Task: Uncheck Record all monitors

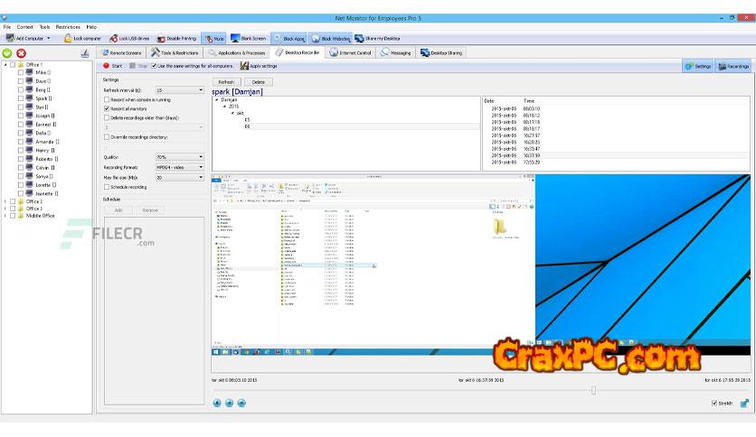Action: tap(107, 108)
